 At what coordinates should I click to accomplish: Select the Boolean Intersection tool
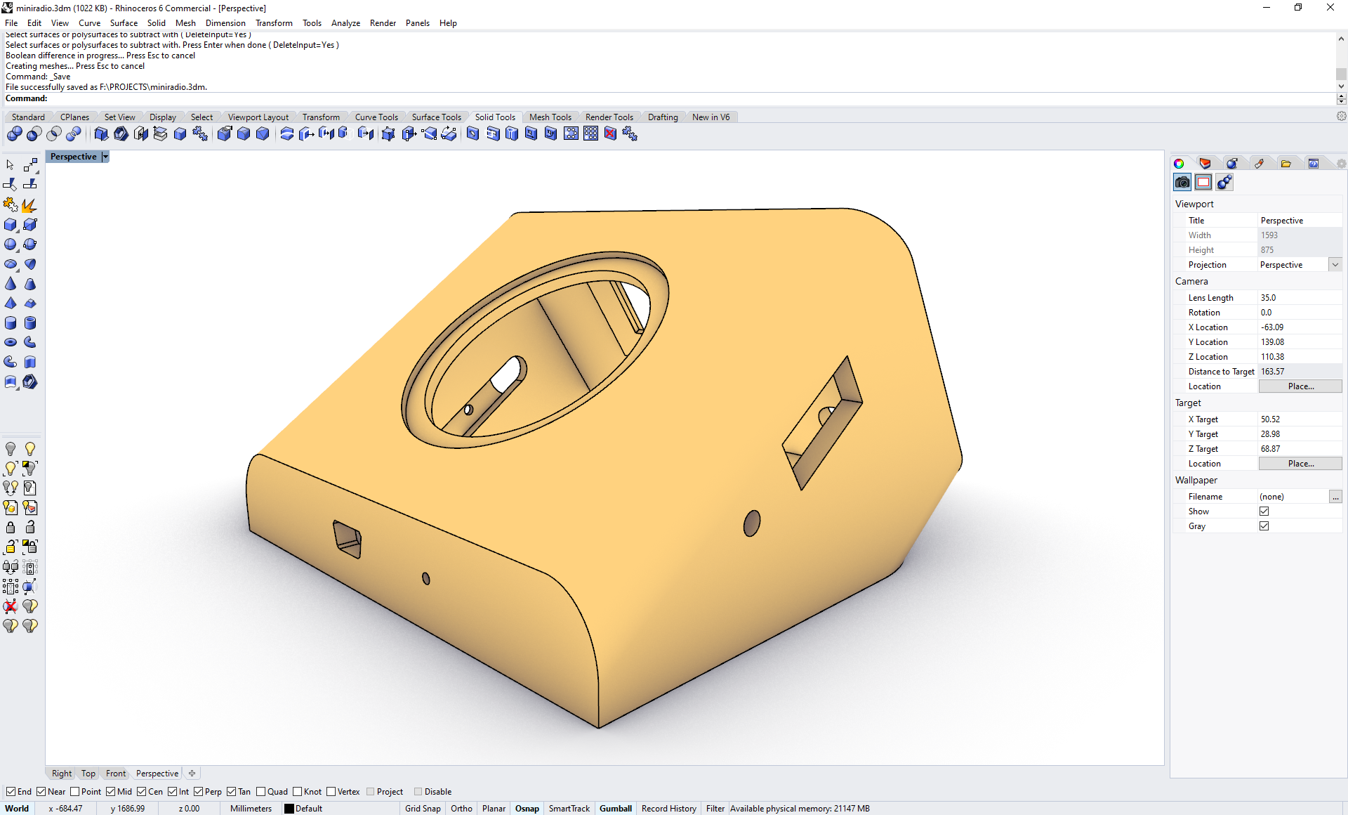pos(53,133)
